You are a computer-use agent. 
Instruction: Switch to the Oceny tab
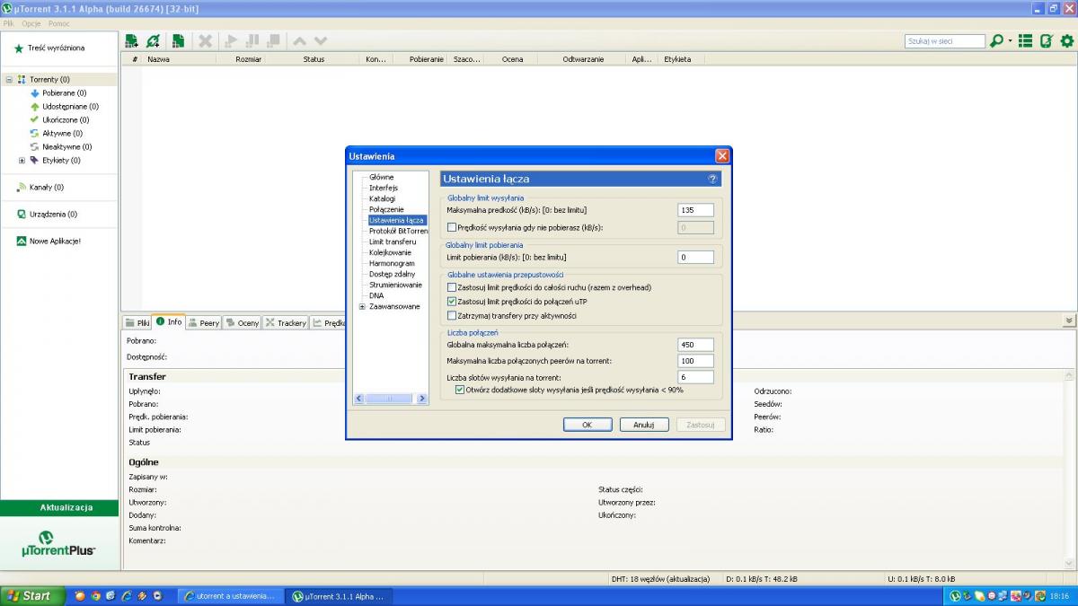(x=243, y=323)
